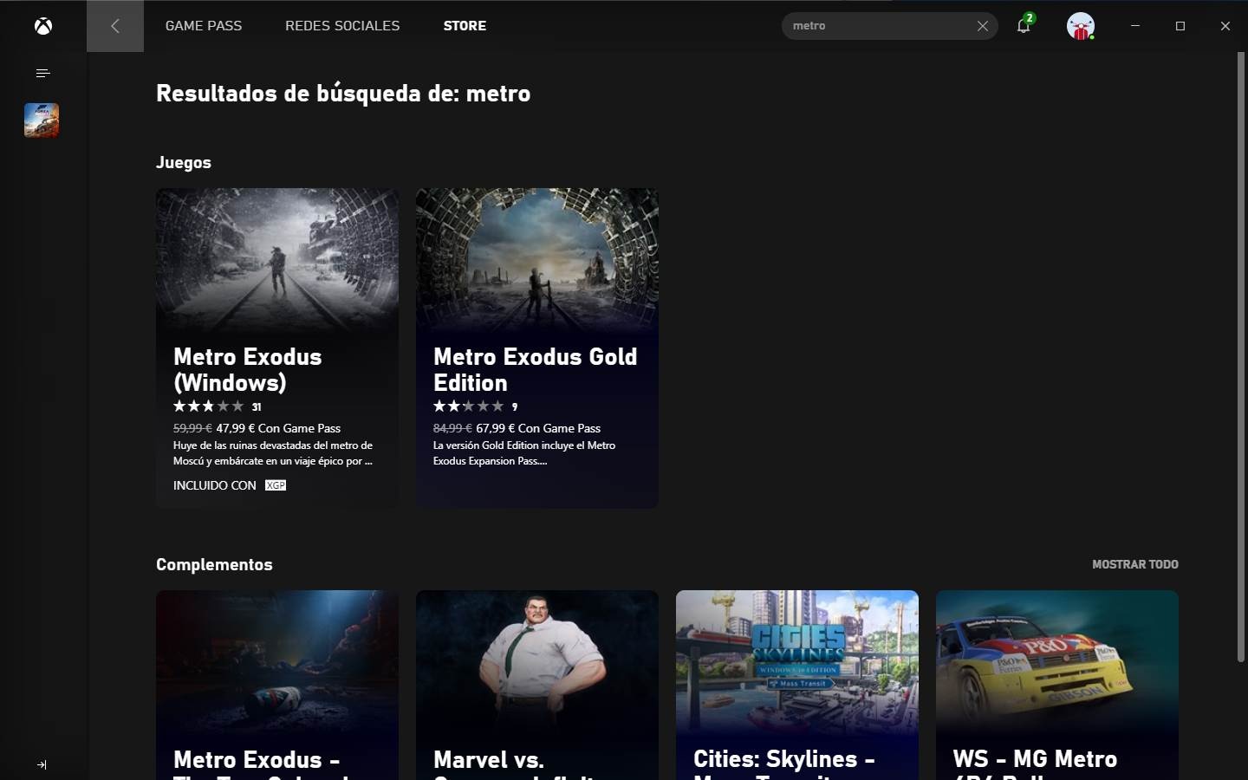Open Metro Exodus (Windows) cover image
Screen dimensions: 1248x780
(277, 260)
